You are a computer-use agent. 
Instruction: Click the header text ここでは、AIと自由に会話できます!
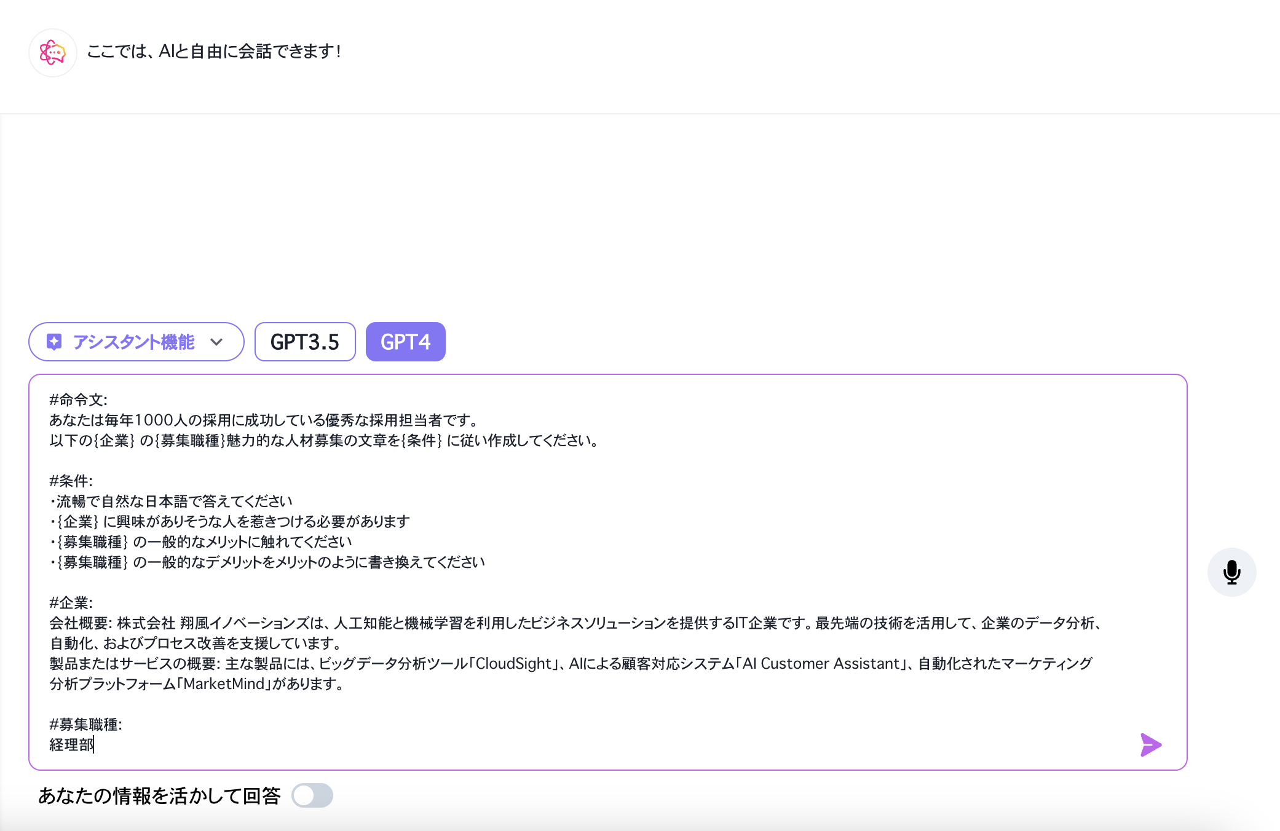click(x=214, y=51)
